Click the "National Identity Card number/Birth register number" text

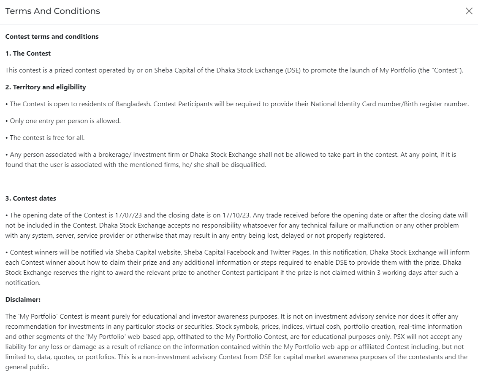click(389, 104)
